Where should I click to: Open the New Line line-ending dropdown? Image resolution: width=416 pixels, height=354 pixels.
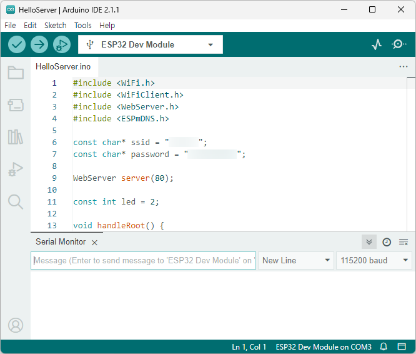pyautogui.click(x=296, y=261)
